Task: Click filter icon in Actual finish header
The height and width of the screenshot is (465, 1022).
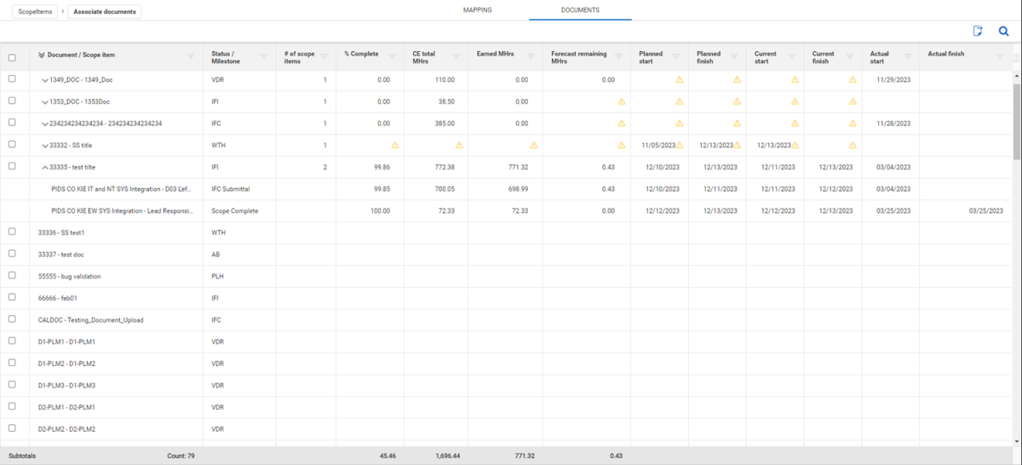Action: point(1000,57)
